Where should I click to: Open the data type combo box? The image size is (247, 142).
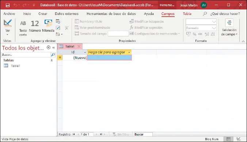[201, 21]
